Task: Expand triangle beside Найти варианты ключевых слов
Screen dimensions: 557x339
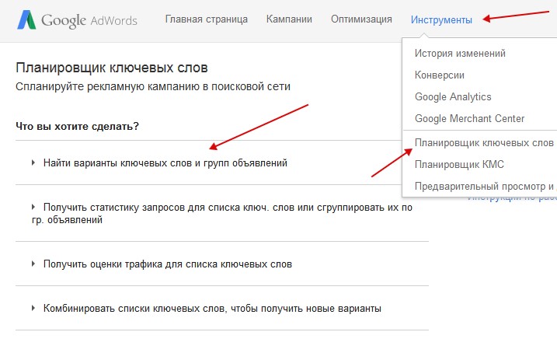Action: tap(33, 163)
